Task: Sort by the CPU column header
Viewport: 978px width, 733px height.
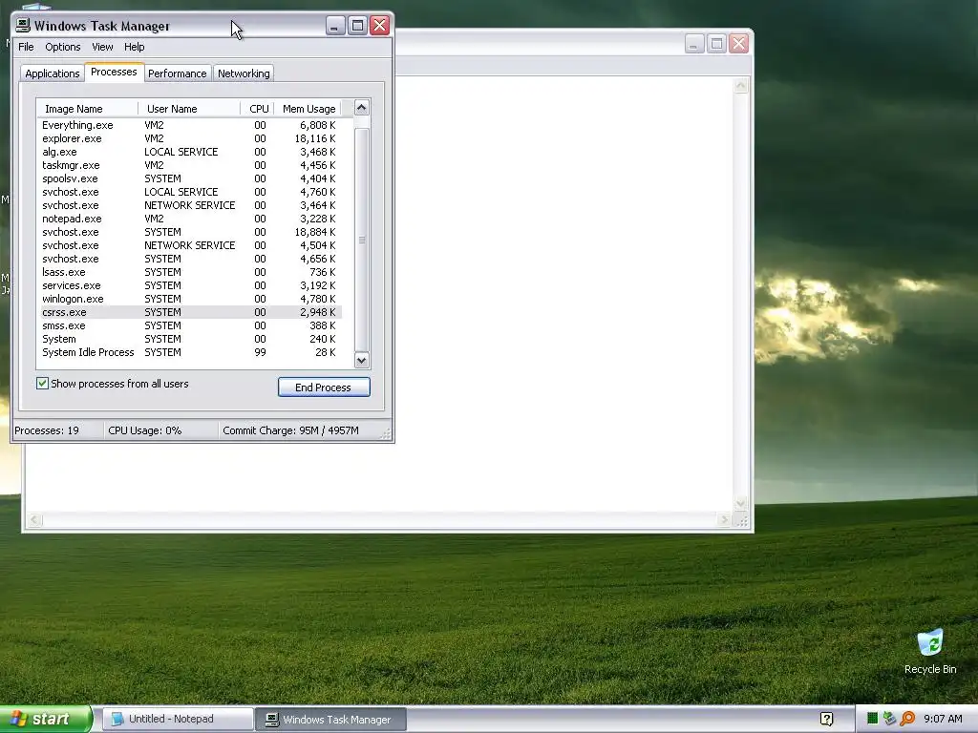Action: [258, 109]
